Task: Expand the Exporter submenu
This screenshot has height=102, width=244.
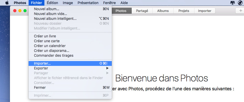Action: click(70, 68)
